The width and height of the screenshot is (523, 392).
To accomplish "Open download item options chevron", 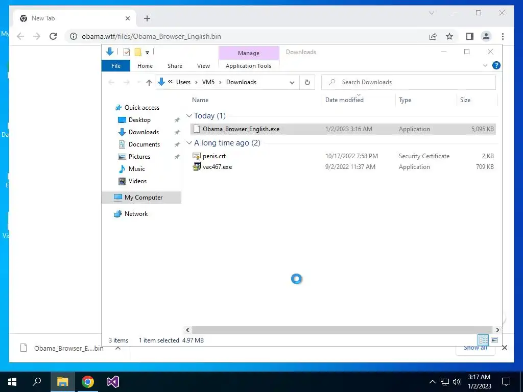I will coord(118,348).
